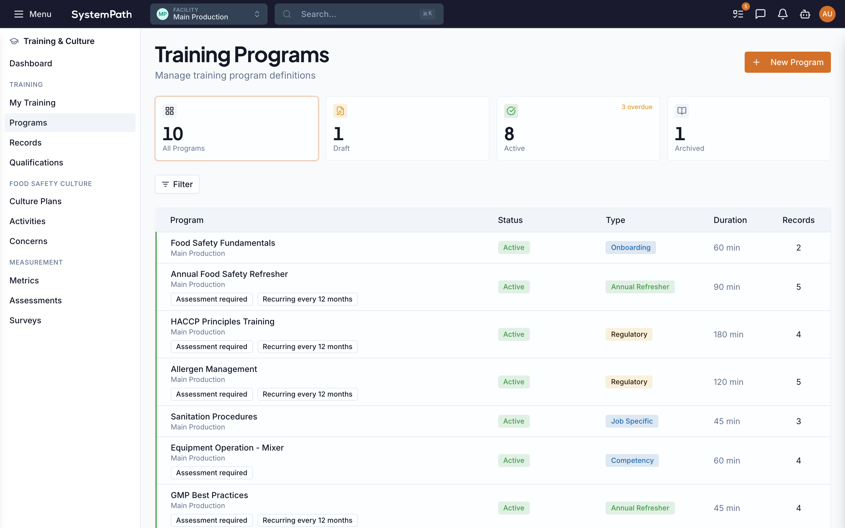
Task: Click the Onboarding type badge
Action: coord(630,247)
